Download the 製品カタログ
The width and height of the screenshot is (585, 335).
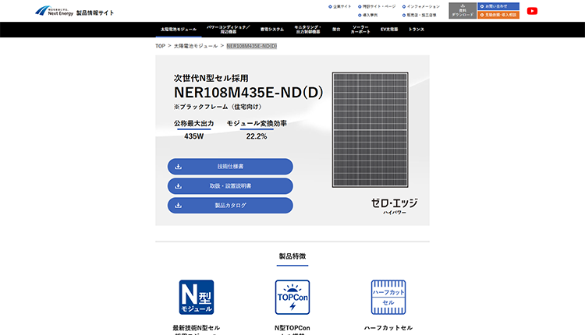[x=230, y=206]
